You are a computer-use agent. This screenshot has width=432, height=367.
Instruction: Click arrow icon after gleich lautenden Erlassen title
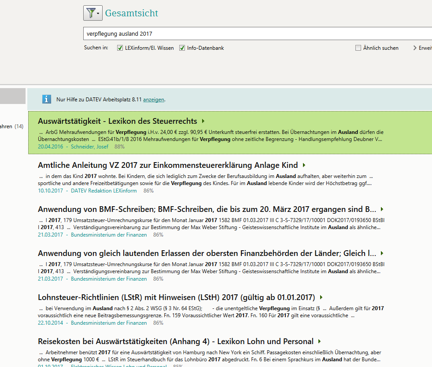pos(382,253)
